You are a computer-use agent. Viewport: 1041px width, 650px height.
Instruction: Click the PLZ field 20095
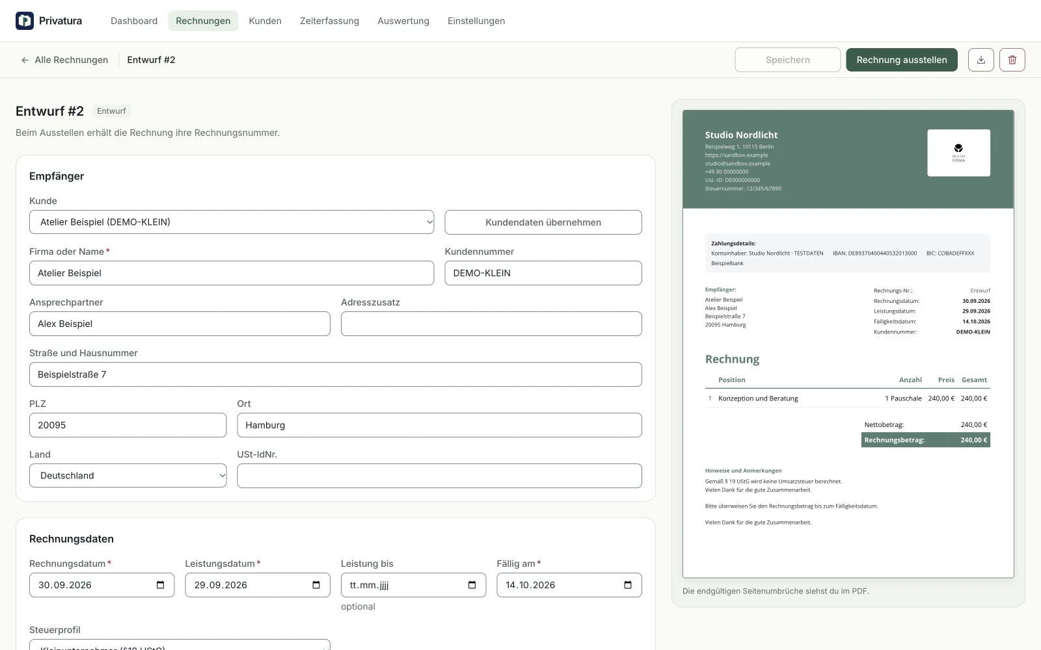pyautogui.click(x=128, y=425)
